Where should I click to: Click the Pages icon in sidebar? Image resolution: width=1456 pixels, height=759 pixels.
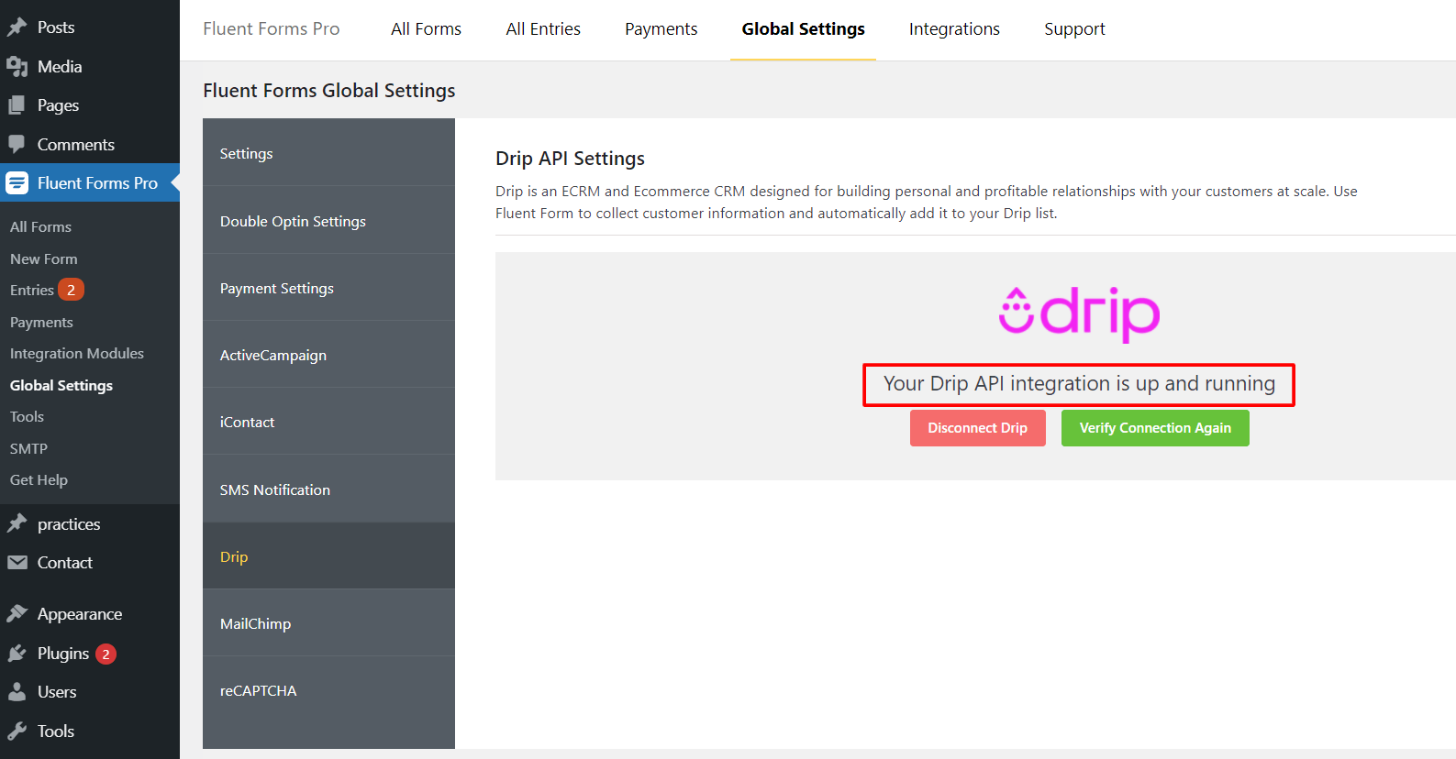click(x=17, y=105)
